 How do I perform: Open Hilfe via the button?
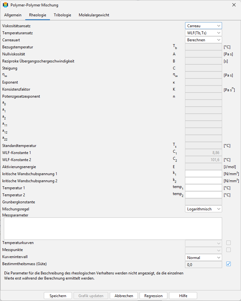tap(183, 296)
